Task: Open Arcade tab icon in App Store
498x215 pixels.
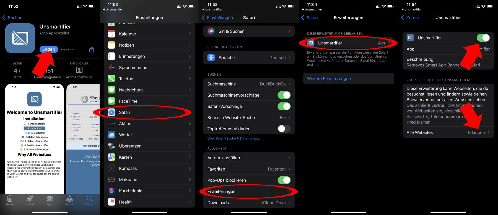Action: pyautogui.click(x=69, y=201)
